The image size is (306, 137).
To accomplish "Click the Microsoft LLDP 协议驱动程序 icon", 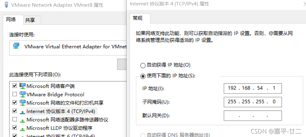I will pyautogui.click(x=22, y=128).
